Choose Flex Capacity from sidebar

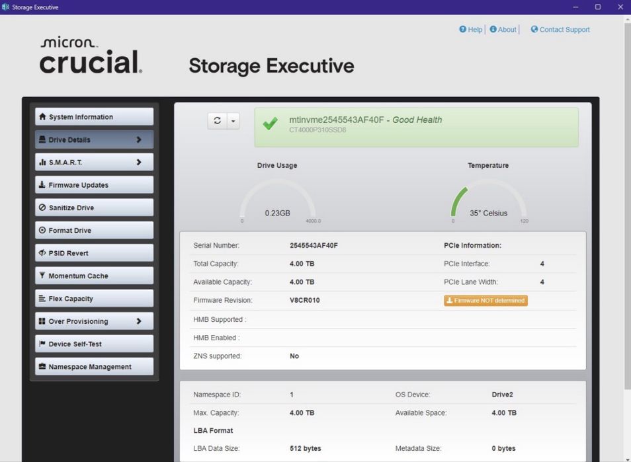(x=94, y=298)
